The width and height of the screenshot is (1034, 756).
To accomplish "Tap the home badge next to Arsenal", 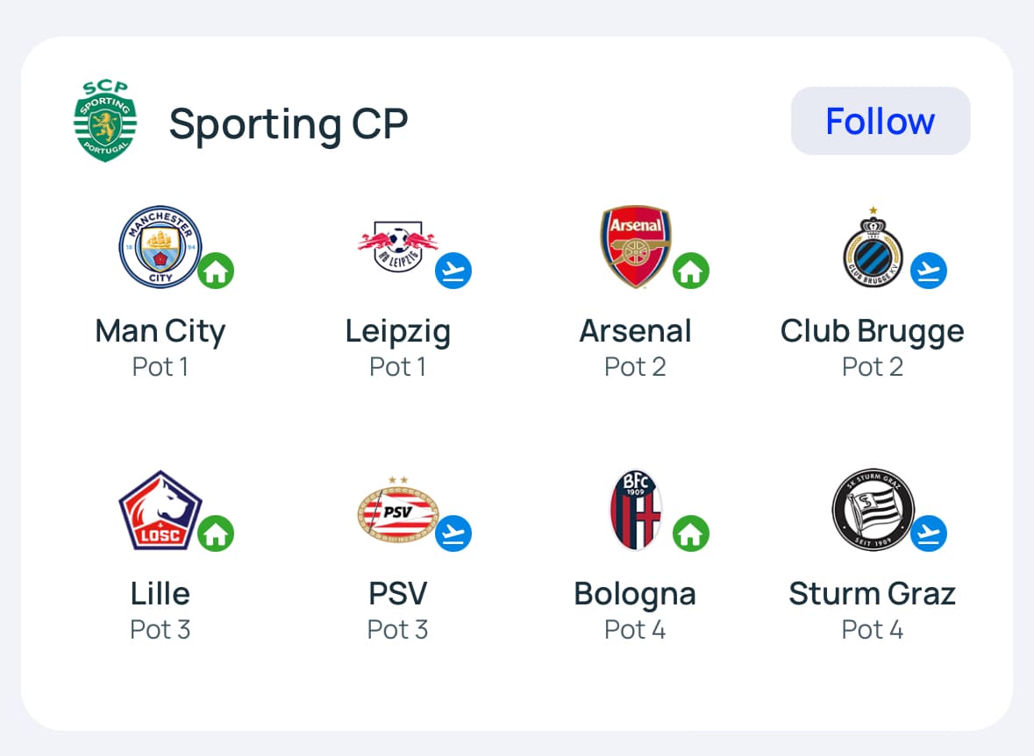I will pyautogui.click(x=691, y=272).
